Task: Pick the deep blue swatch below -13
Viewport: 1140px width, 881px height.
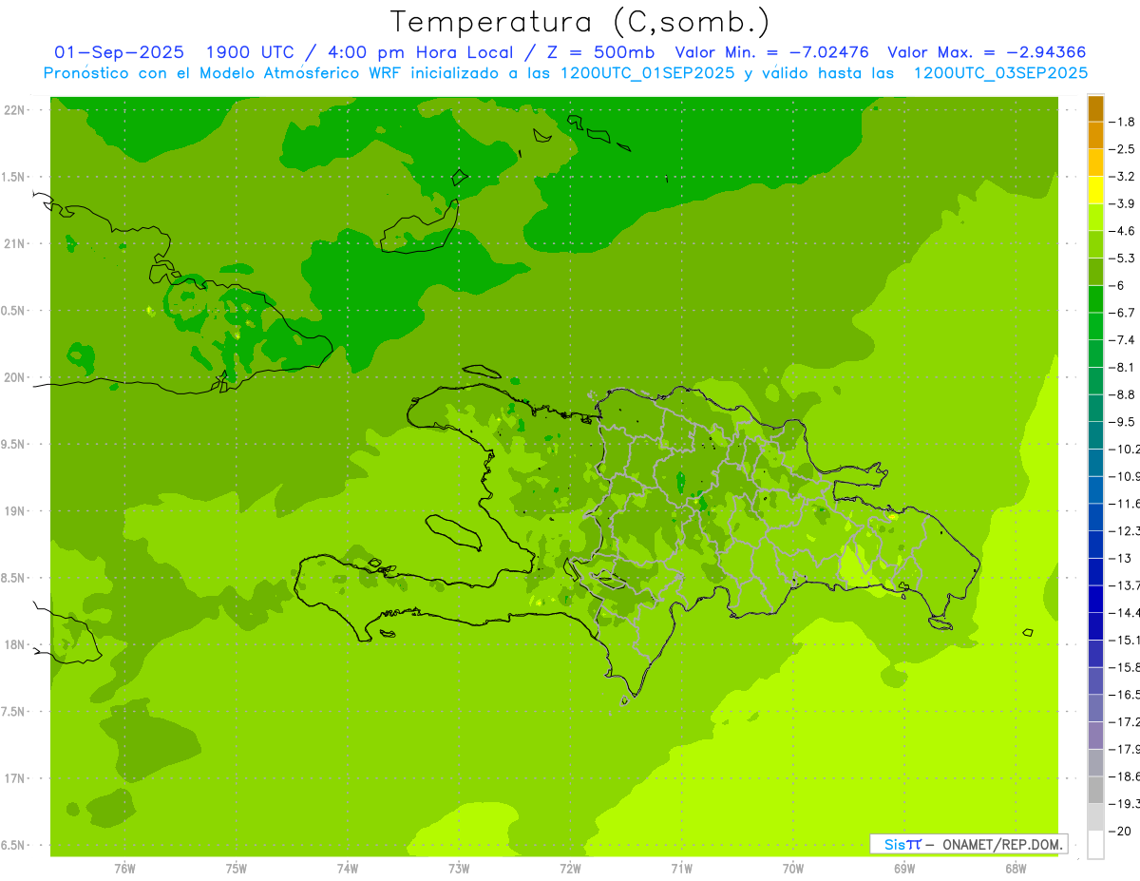Action: 1095,571
